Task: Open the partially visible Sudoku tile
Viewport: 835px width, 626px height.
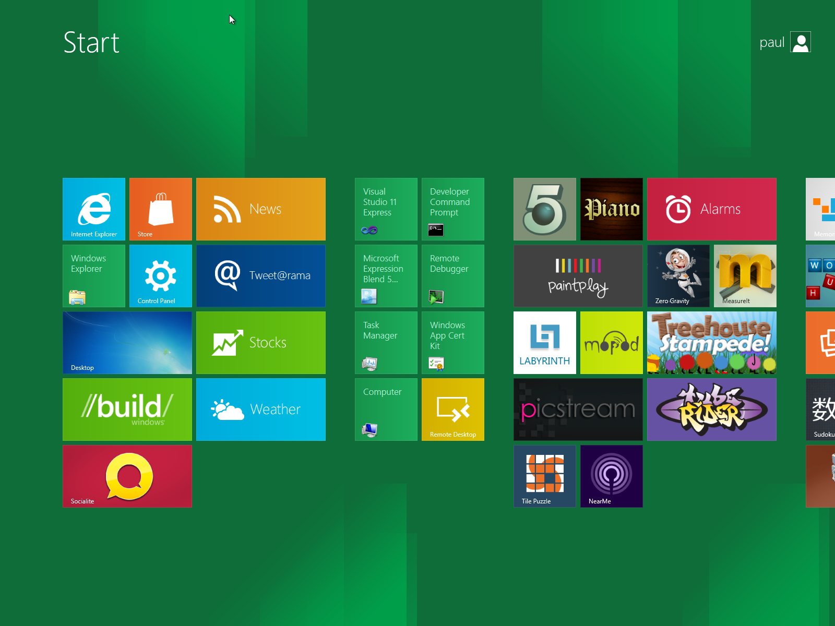Action: tap(821, 410)
